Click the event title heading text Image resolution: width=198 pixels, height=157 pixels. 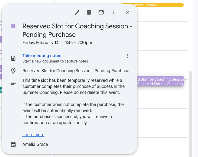pos(77,30)
